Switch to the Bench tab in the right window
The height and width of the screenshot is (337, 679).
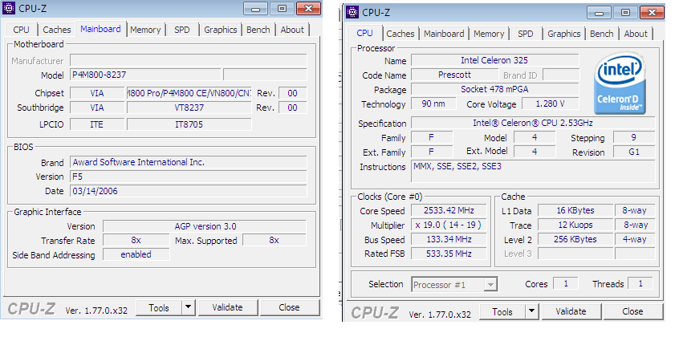click(x=601, y=34)
